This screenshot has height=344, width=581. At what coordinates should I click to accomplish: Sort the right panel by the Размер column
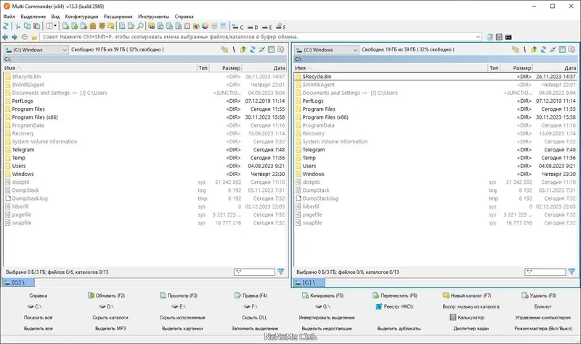tap(516, 68)
